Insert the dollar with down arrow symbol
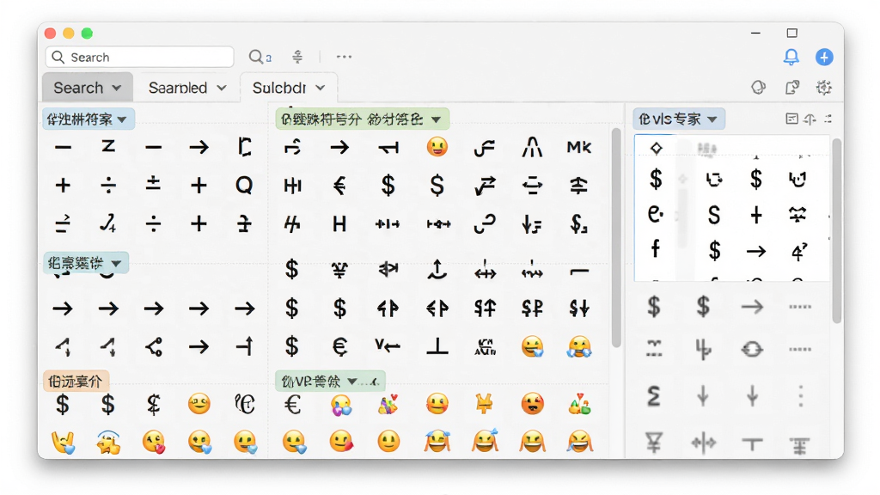This screenshot has width=880, height=495. (x=579, y=309)
